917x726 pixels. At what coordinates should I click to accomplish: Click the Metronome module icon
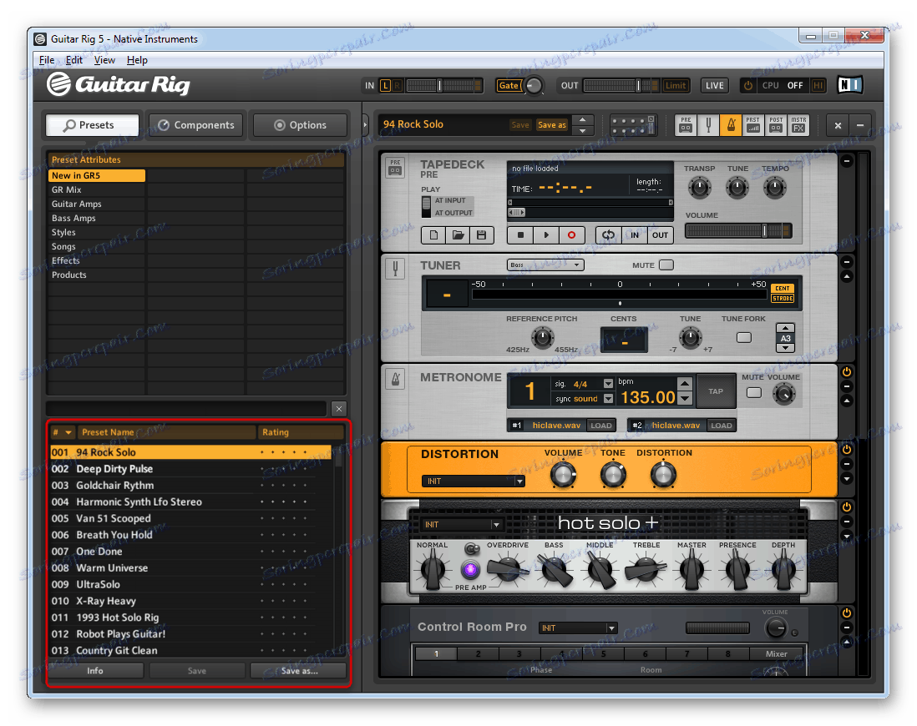tap(395, 380)
